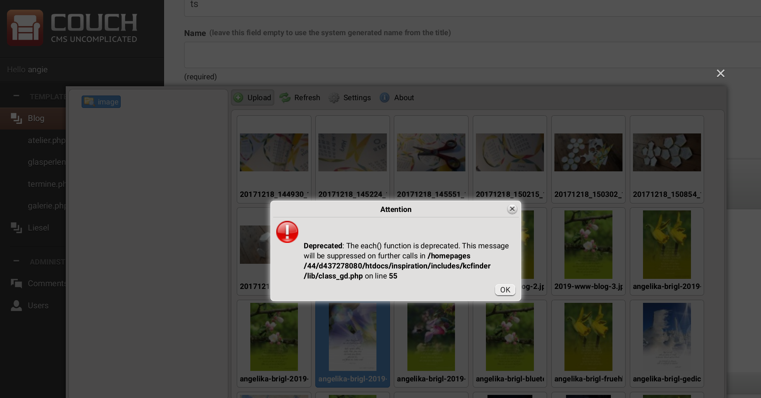Viewport: 761px width, 398px height.
Task: Open atelier.php in the sidebar
Action: [46, 140]
